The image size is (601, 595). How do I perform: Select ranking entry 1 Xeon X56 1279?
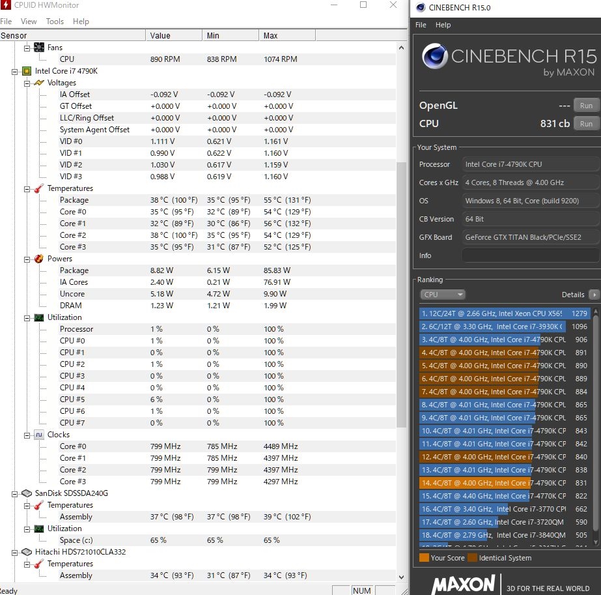click(x=505, y=313)
